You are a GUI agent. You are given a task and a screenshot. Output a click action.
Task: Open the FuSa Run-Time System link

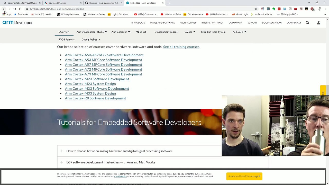click(213, 32)
